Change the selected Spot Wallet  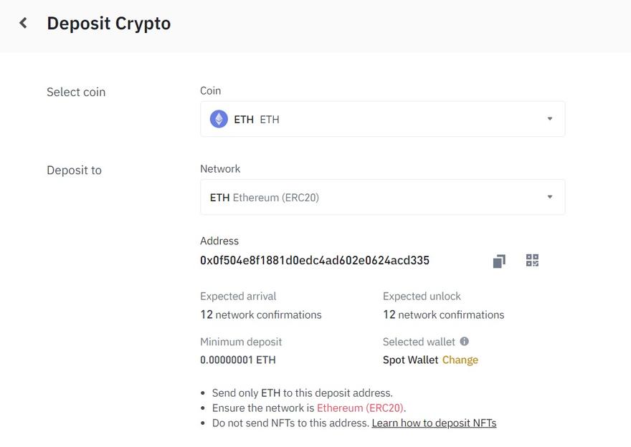pos(460,360)
